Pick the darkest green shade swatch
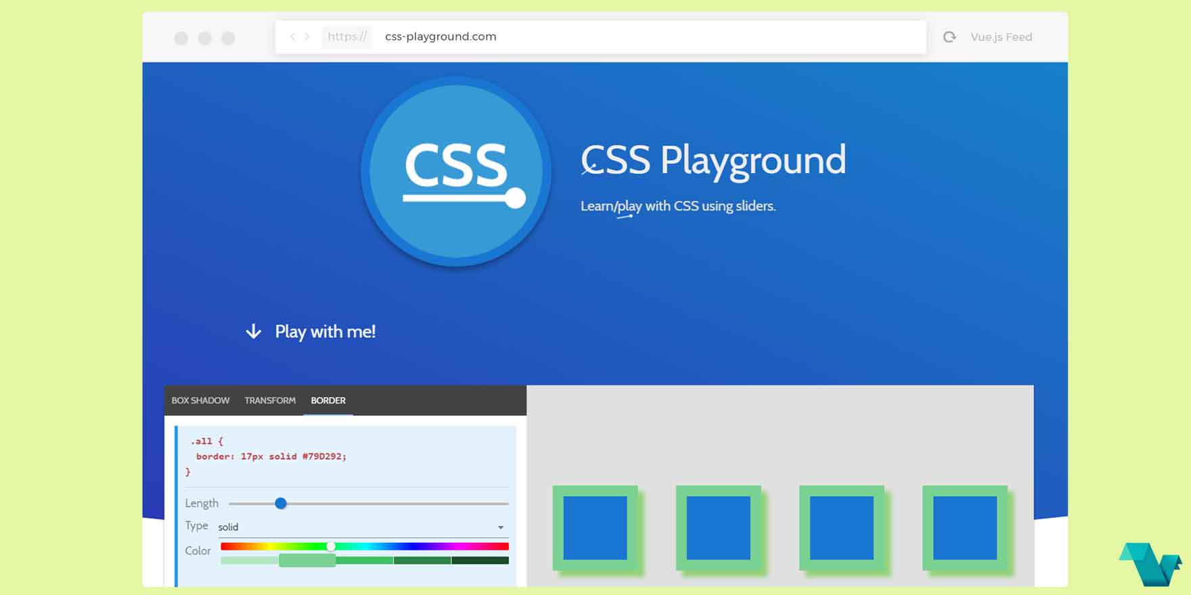Viewport: 1191px width, 595px height. click(480, 561)
